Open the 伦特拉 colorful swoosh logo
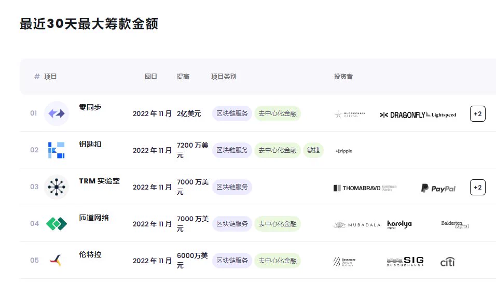 [56, 261]
